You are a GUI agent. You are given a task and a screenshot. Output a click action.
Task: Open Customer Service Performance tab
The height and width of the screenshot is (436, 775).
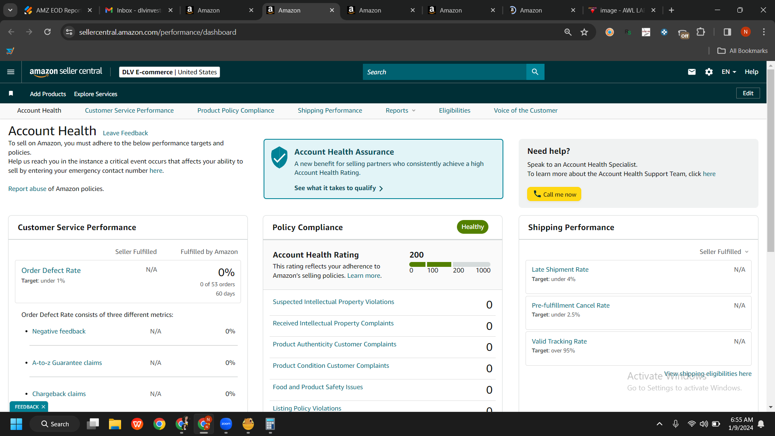(x=129, y=111)
